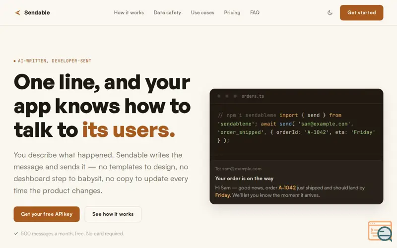This screenshot has width=397, height=248.
Task: Click the Sendable brand name
Action: click(x=37, y=13)
